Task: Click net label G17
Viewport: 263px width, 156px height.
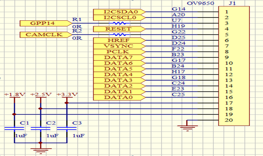Action: [x=178, y=60]
